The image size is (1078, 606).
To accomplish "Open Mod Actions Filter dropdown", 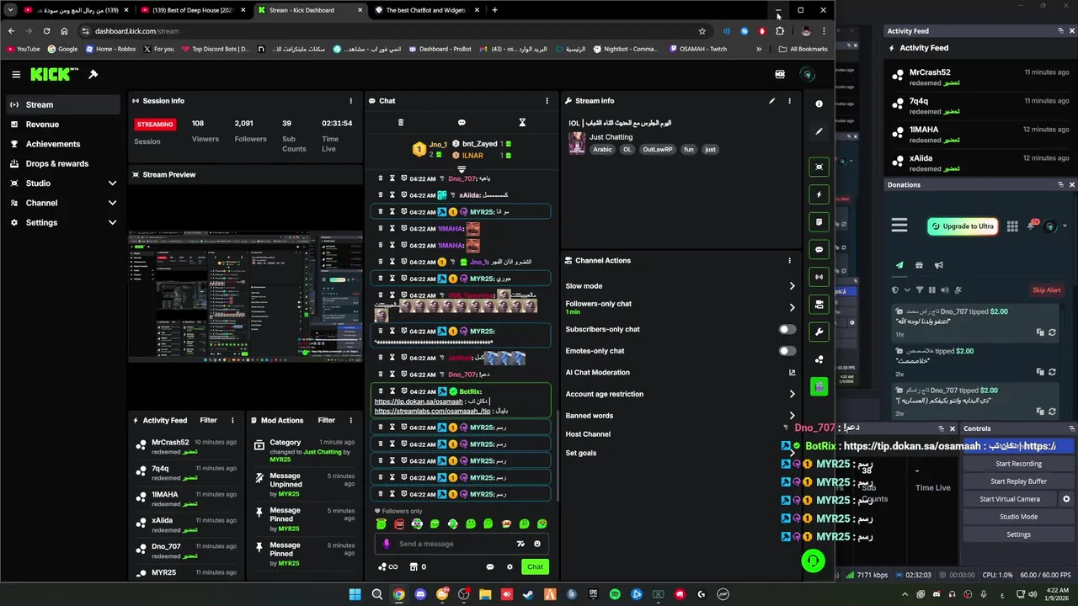I will click(x=327, y=420).
